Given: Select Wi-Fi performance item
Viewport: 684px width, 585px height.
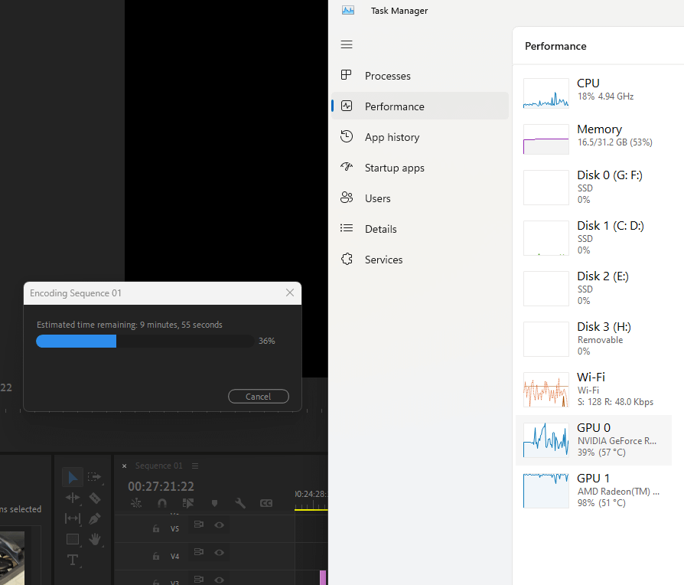Looking at the screenshot, I should [x=594, y=390].
